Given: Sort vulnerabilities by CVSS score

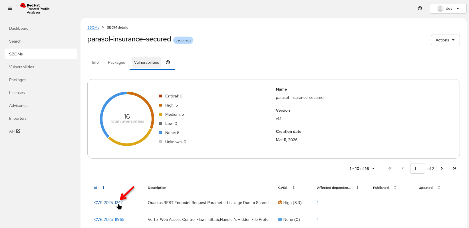Looking at the screenshot, I should tap(293, 188).
